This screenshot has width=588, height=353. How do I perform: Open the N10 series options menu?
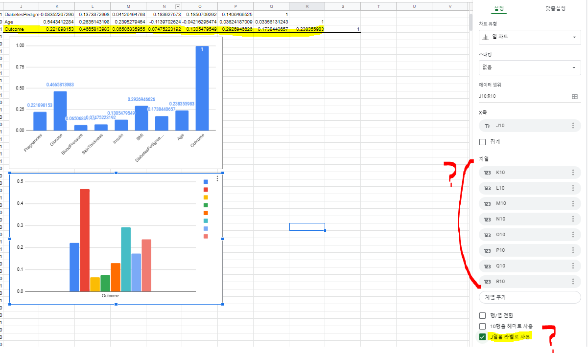pyautogui.click(x=573, y=219)
